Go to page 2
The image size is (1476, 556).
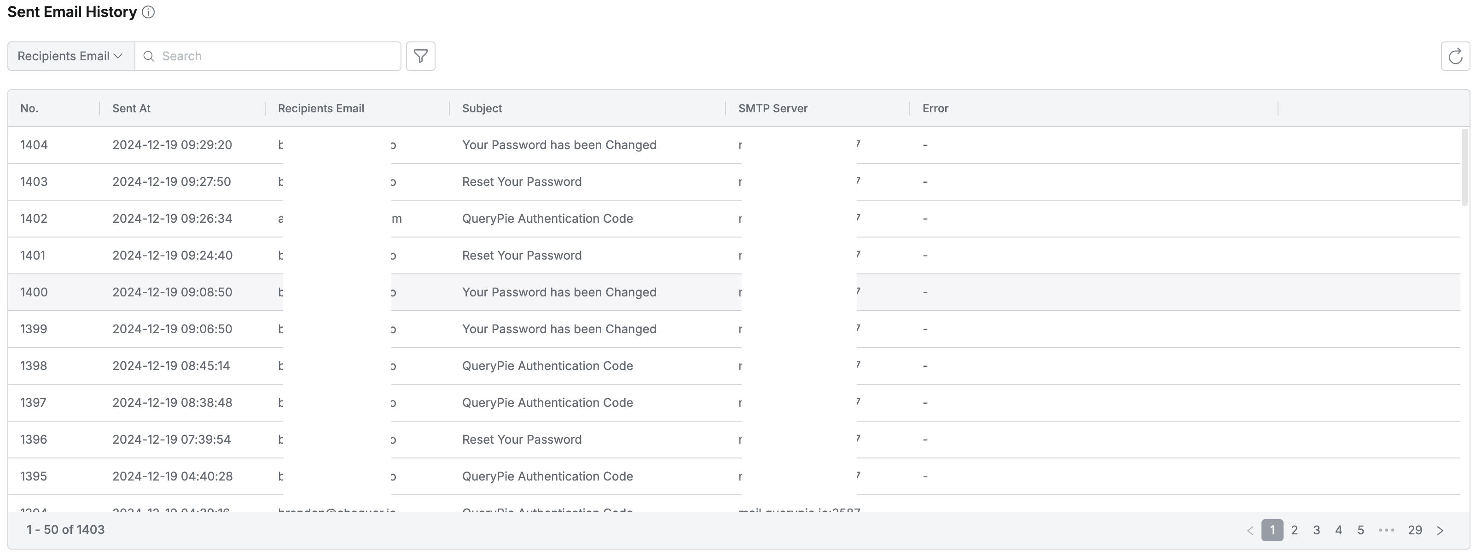[1294, 530]
